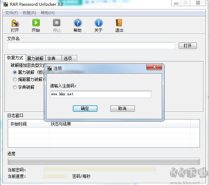Switch to the 恢复方式 tab

tap(15, 58)
